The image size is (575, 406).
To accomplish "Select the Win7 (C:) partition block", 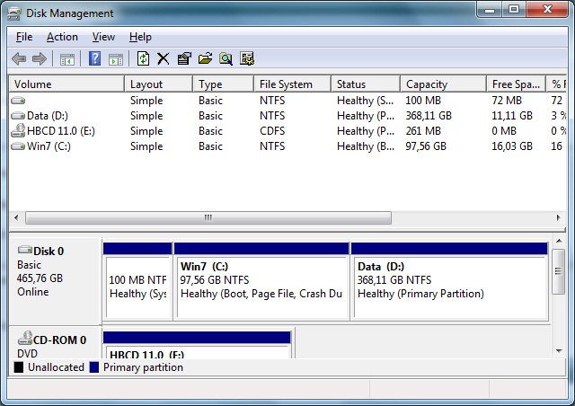I will pos(261,281).
